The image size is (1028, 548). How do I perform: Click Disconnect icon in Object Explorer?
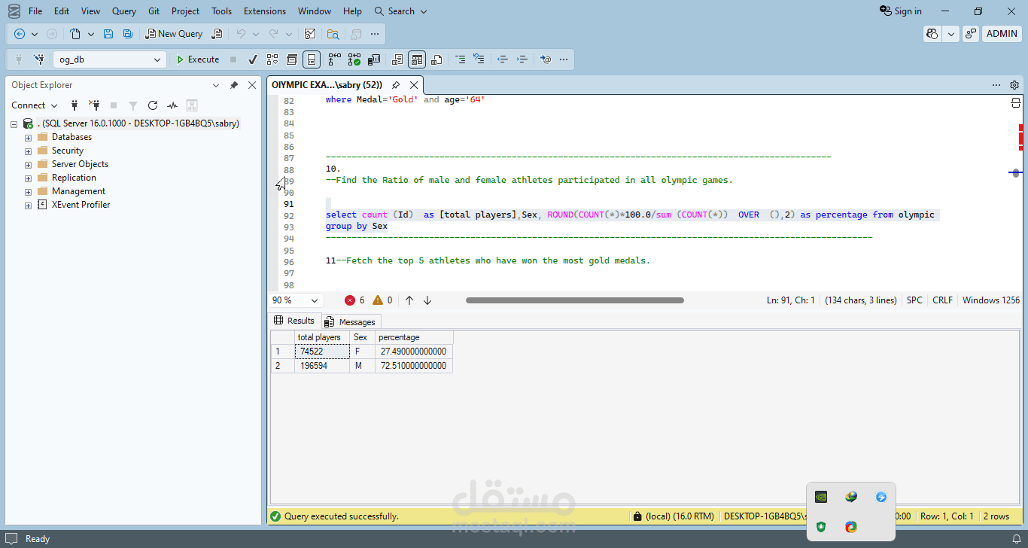(94, 105)
